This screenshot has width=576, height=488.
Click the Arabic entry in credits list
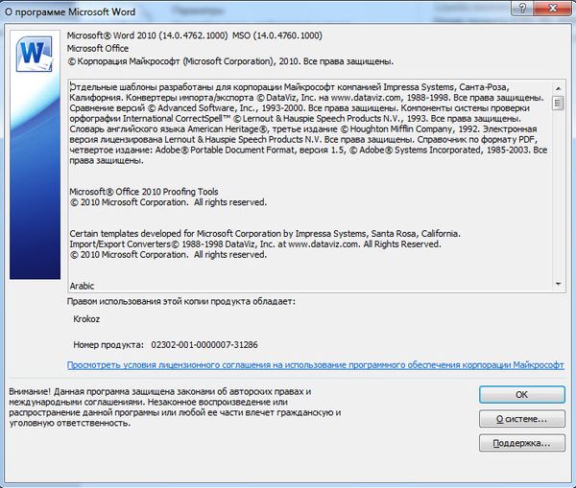[x=82, y=286]
